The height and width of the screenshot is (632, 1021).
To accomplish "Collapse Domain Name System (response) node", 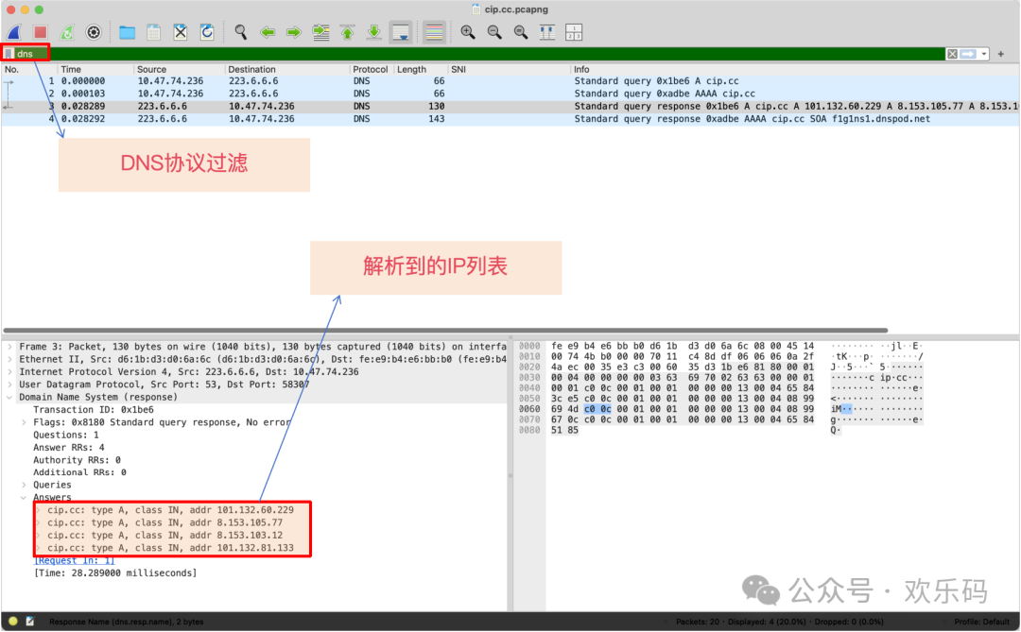I will click(x=9, y=397).
